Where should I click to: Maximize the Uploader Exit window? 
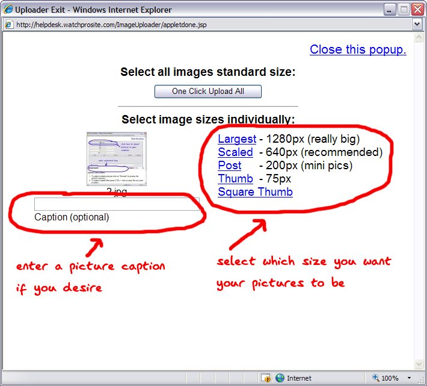403,10
